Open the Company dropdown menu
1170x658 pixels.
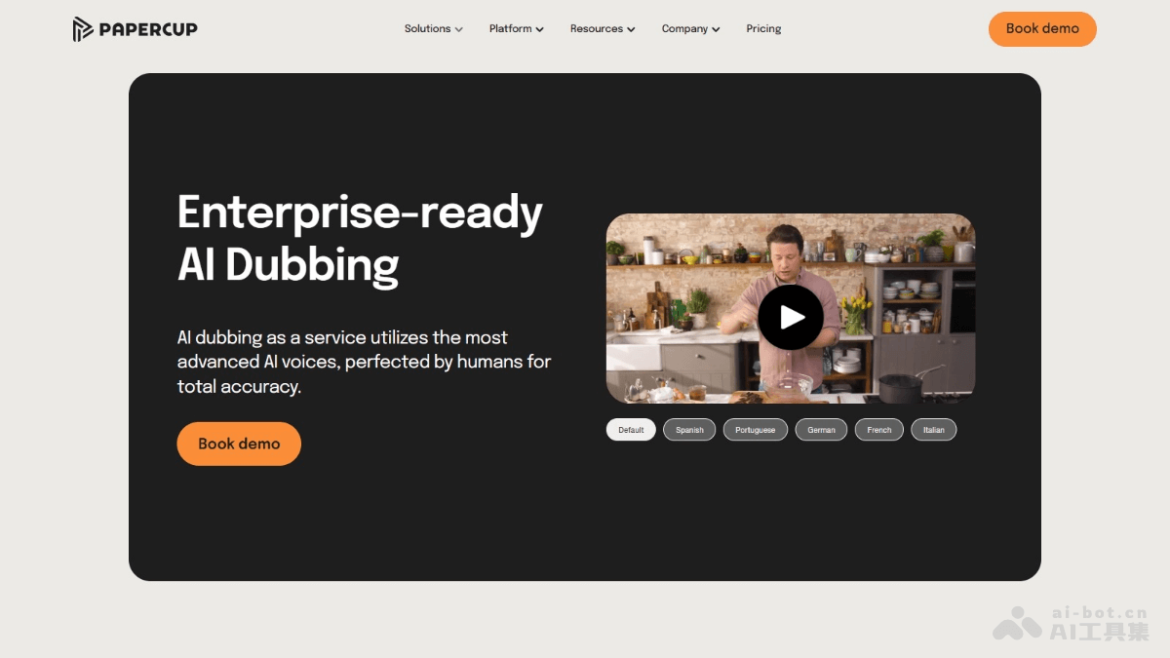[690, 29]
